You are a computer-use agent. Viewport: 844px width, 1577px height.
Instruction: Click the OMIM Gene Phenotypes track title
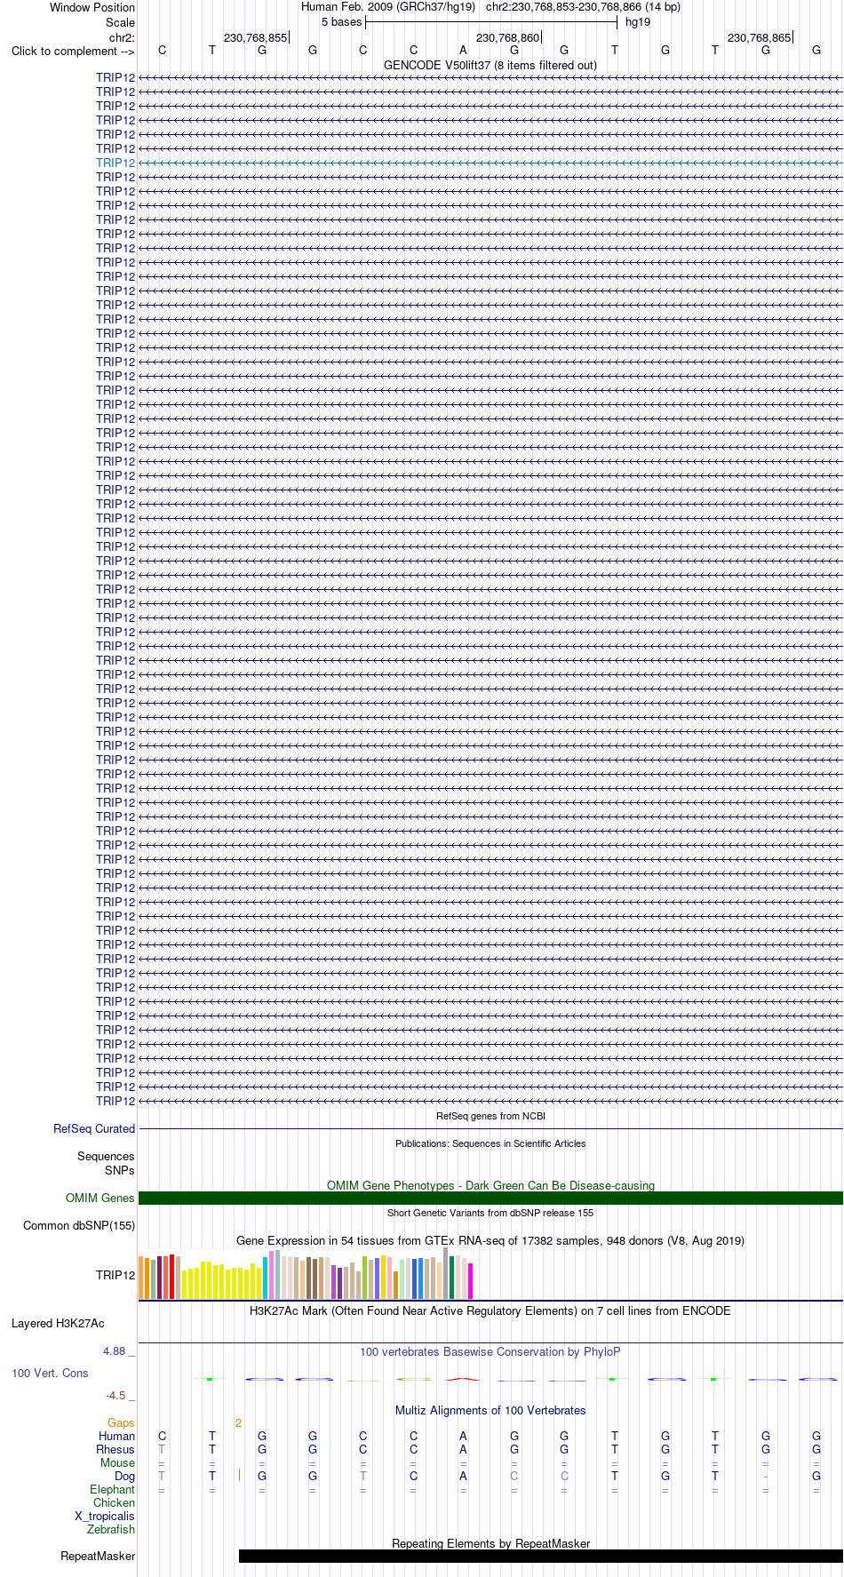click(490, 1186)
